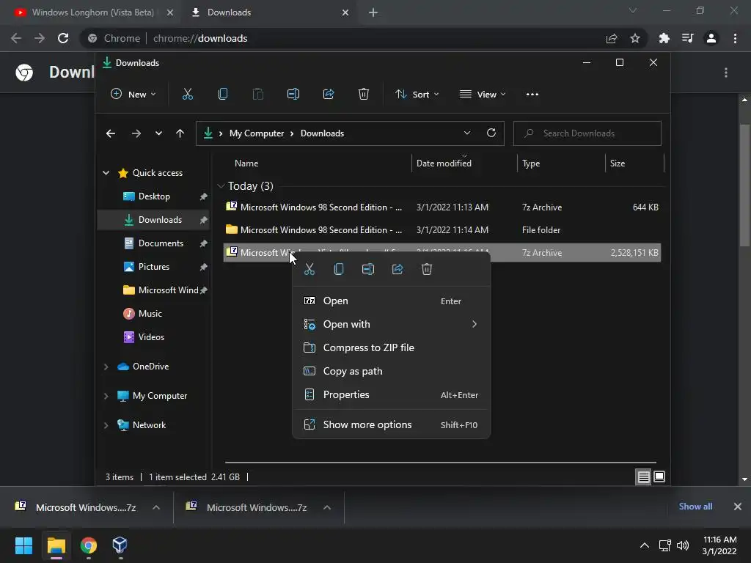The image size is (751, 563).
Task: Switch to large thumbnails view in status bar
Action: point(659,476)
